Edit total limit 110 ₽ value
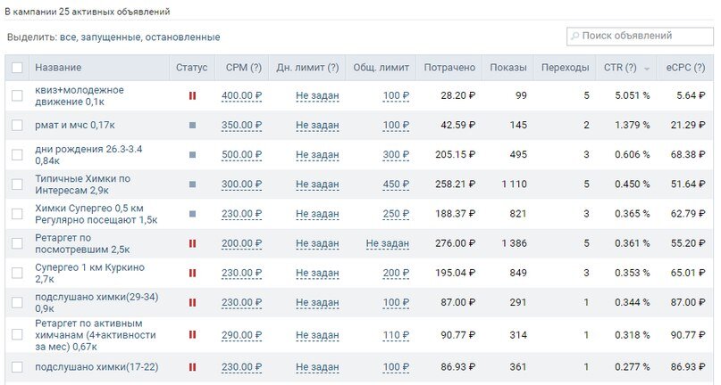 (x=396, y=335)
